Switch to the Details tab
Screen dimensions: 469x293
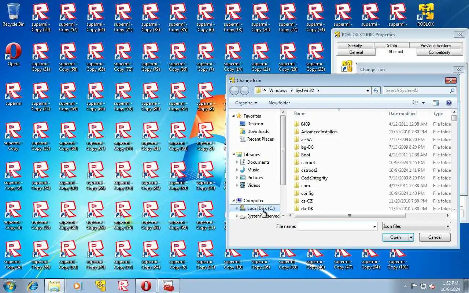[x=391, y=45]
